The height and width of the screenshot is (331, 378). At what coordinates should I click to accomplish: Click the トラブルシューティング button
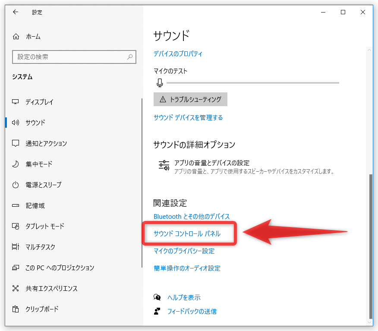click(x=190, y=99)
